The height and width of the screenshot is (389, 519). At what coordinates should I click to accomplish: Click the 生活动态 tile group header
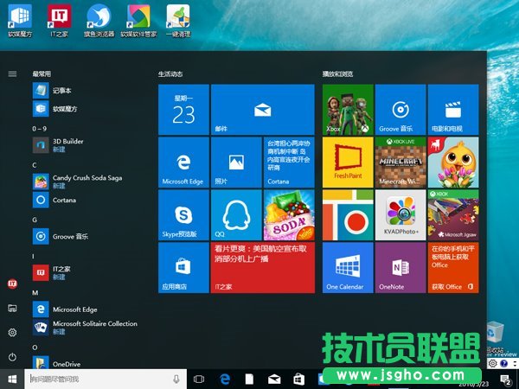170,73
